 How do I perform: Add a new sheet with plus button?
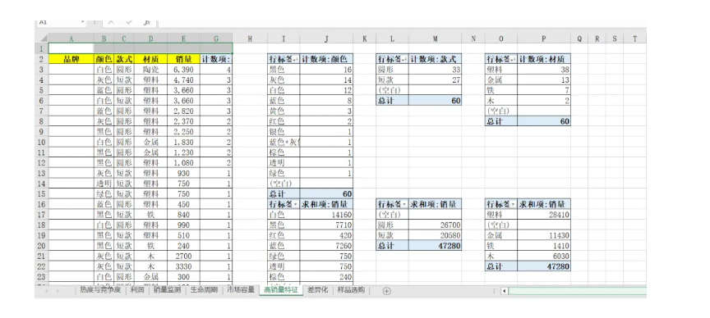(x=386, y=291)
